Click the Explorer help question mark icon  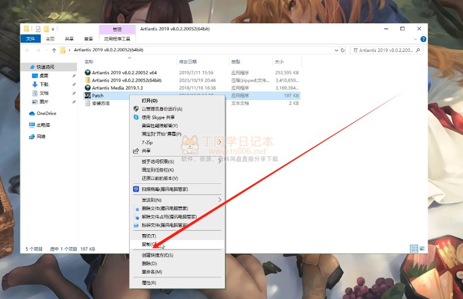[423, 39]
